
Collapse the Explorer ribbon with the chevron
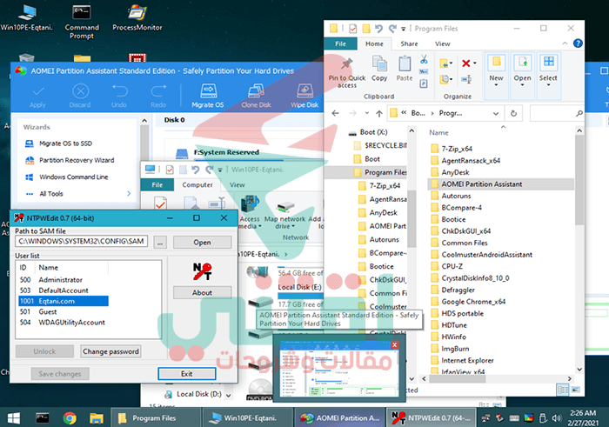[x=565, y=43]
